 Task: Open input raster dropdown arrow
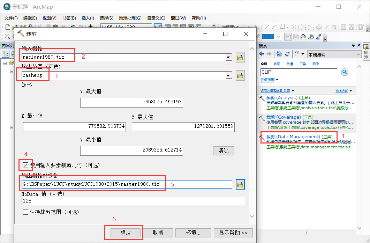(x=228, y=57)
